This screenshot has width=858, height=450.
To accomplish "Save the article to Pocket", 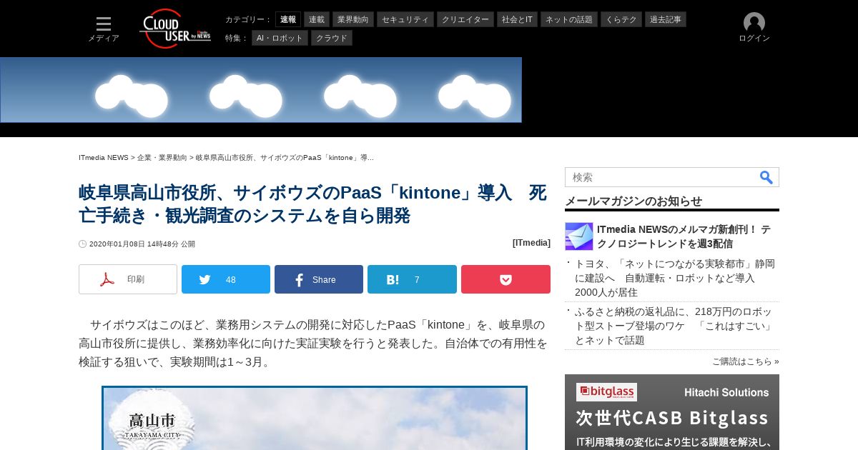I will (x=506, y=279).
